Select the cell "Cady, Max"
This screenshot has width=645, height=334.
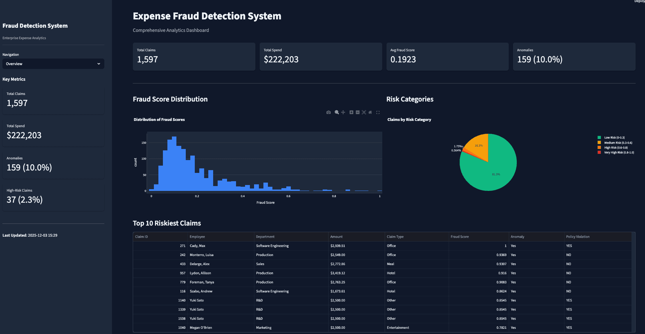(x=221, y=246)
